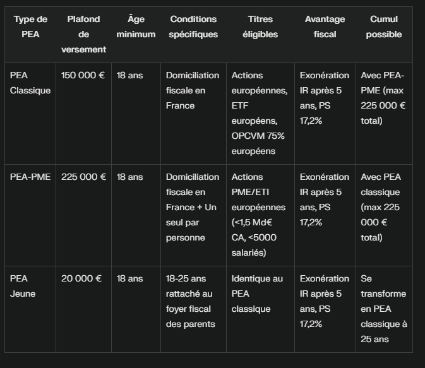Select the 'OPCVM 75% européens' eligible titles cell
The width and height of the screenshot is (425, 368).
coord(260,114)
